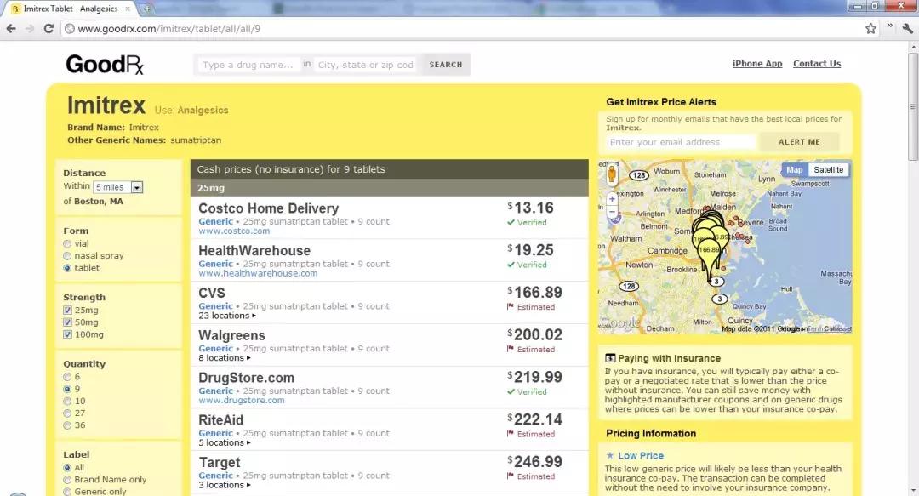Open the distance miles dropdown
The image size is (919, 496).
(118, 187)
